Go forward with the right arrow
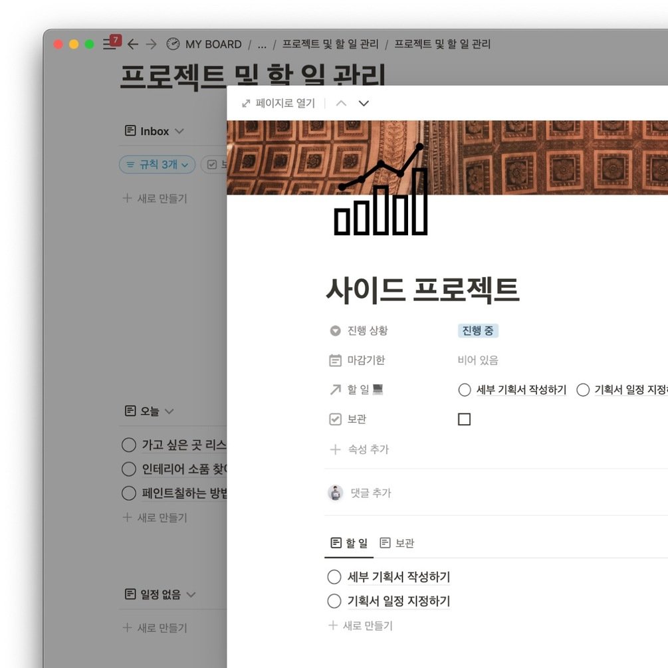 click(152, 44)
